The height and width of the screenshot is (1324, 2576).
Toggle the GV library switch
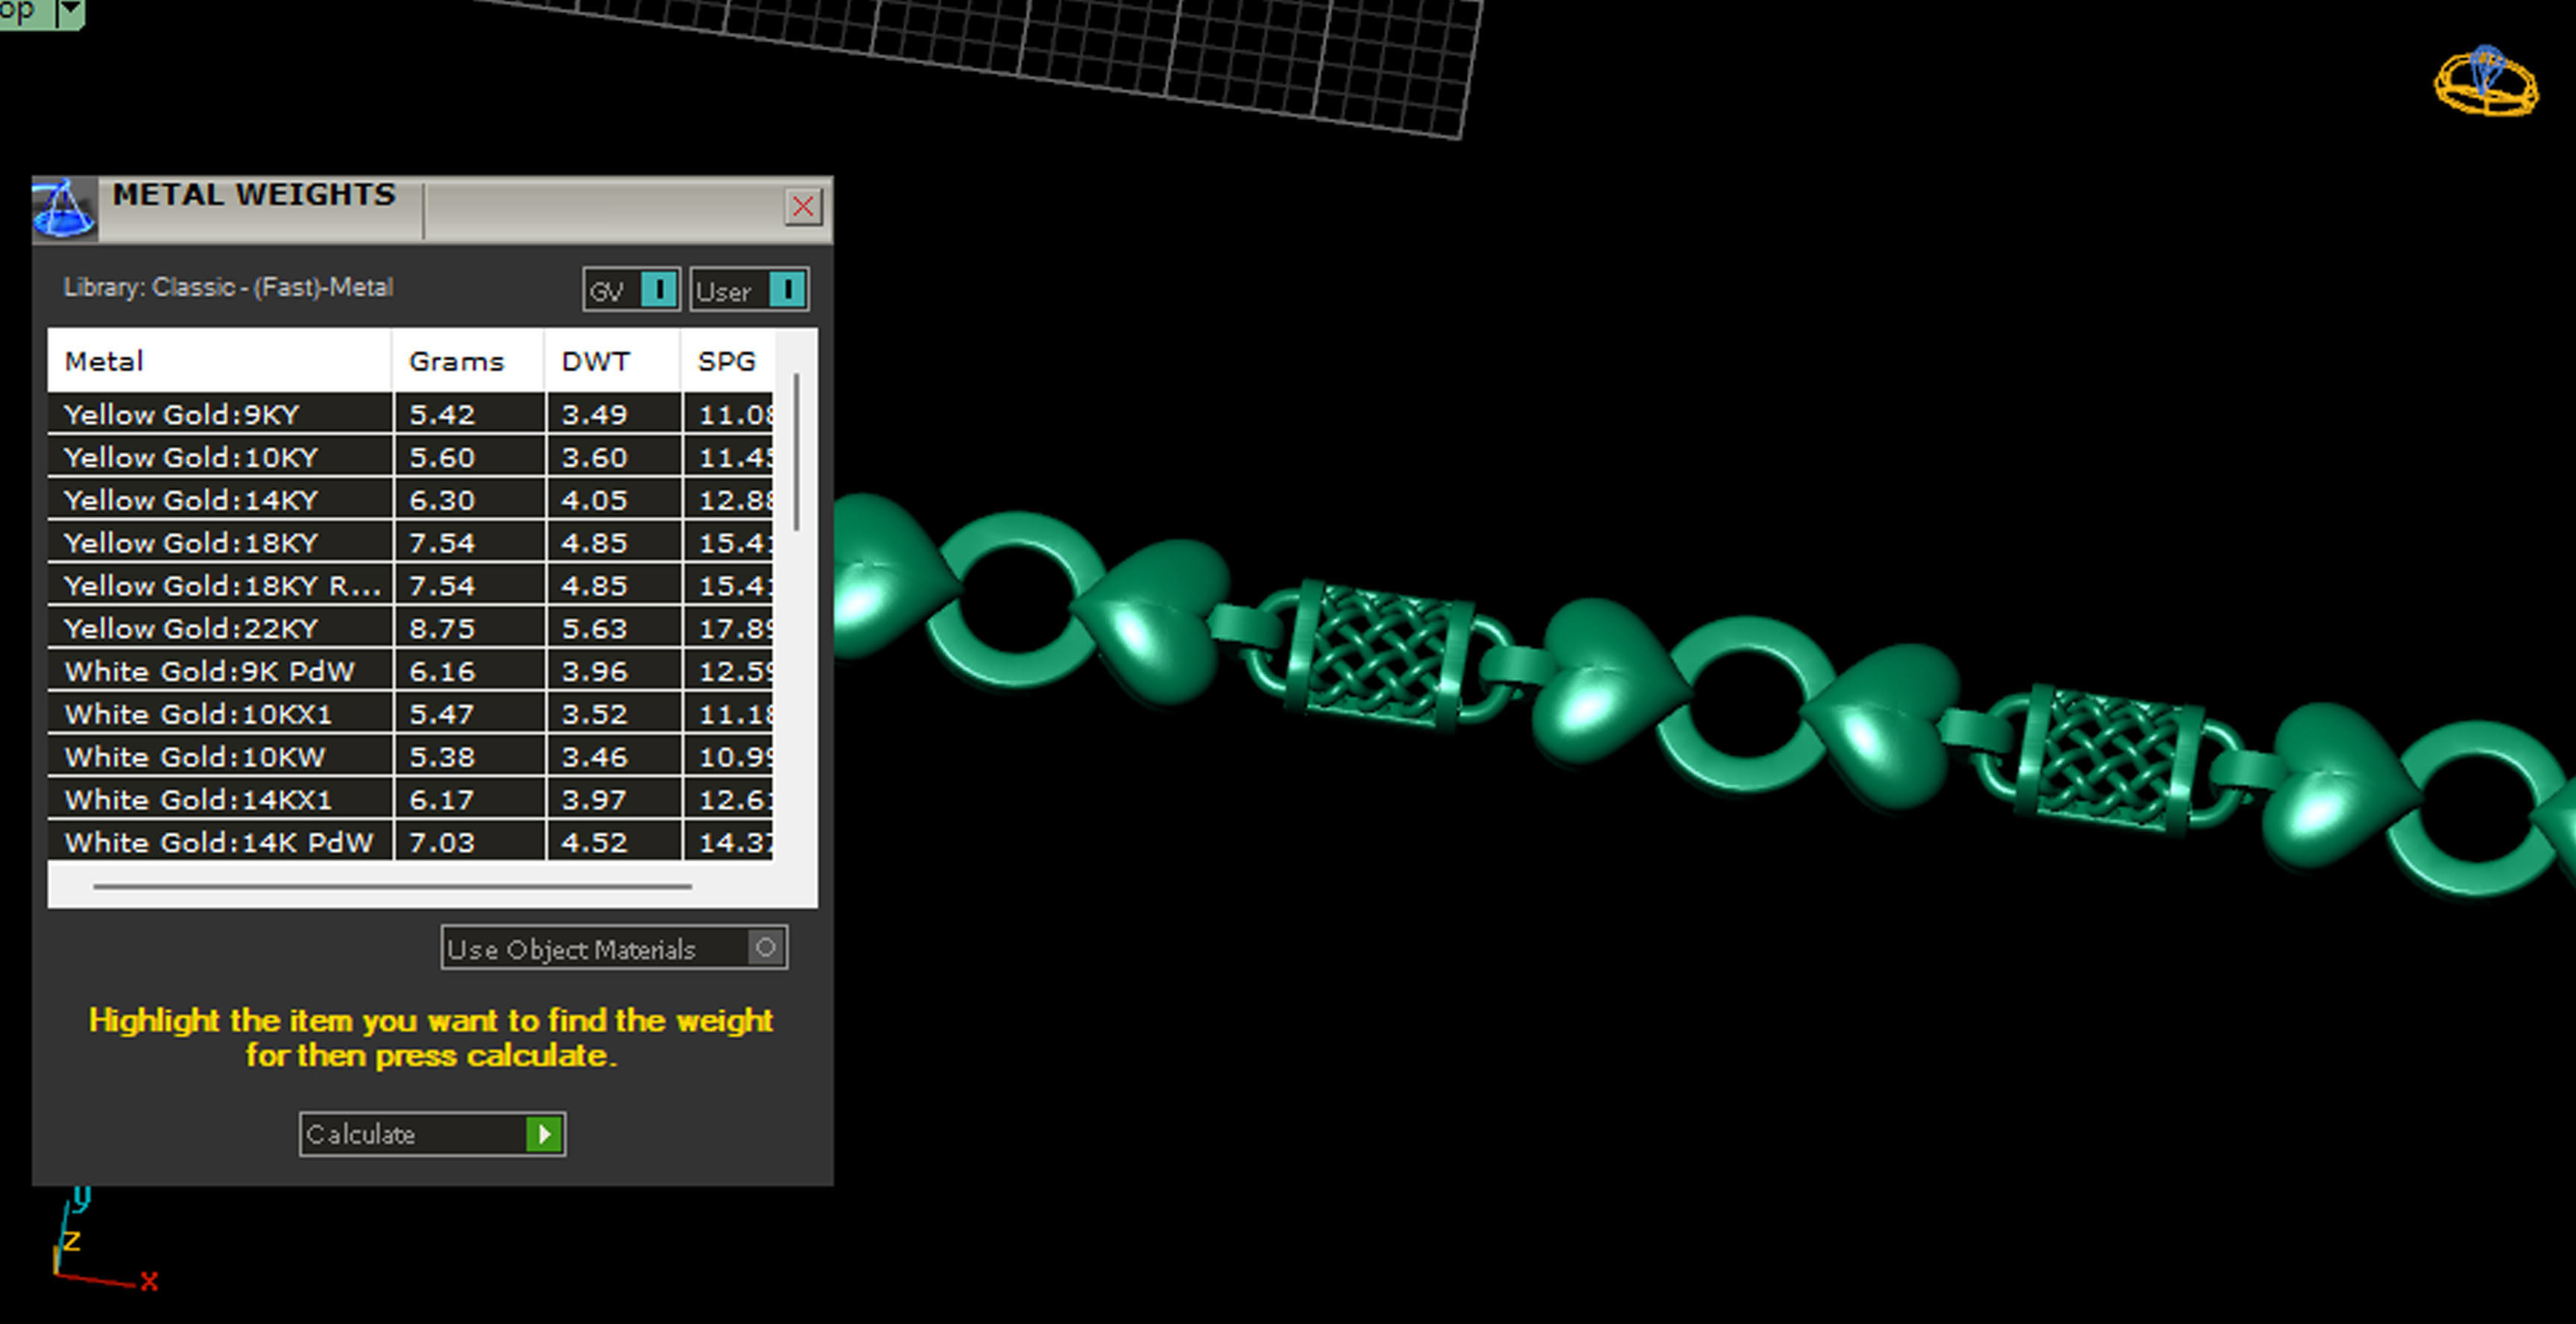pyautogui.click(x=658, y=290)
